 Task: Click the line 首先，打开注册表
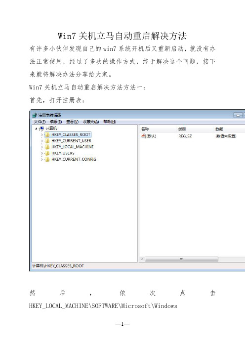click(57, 100)
